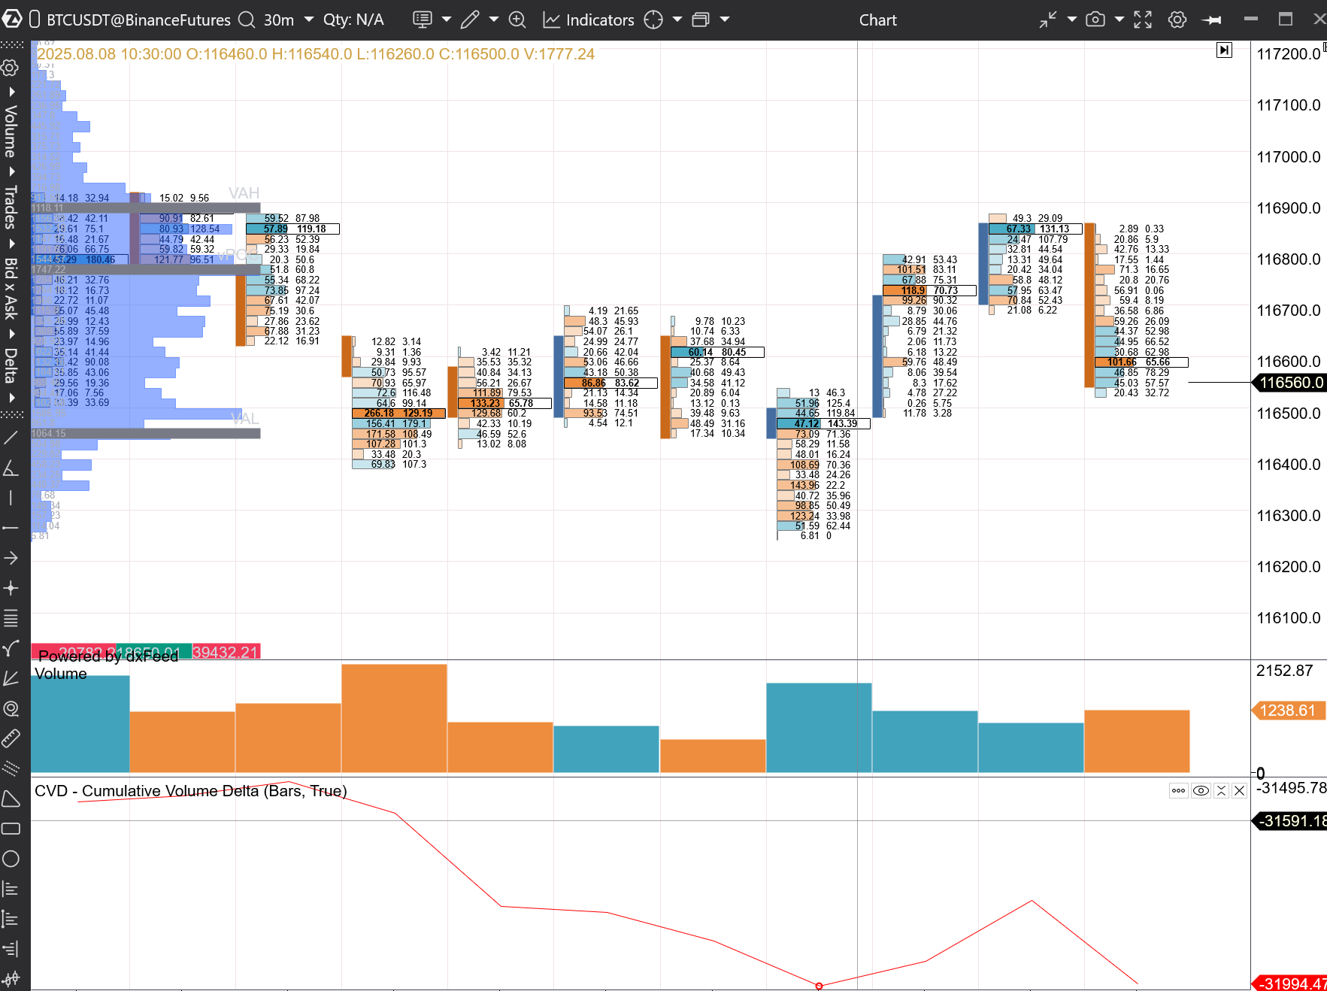Screen dimensions: 1327x991
Task: Open the Delta side panel tab
Action: click(x=11, y=365)
